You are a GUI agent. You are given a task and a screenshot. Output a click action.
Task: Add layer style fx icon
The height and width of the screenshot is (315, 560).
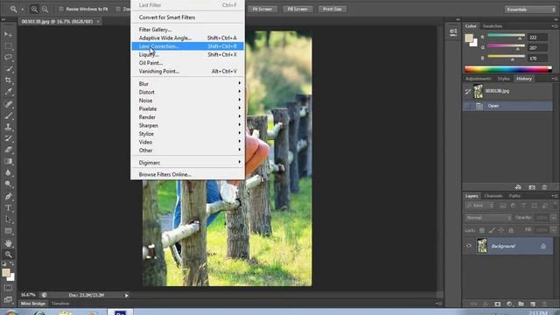point(486,304)
